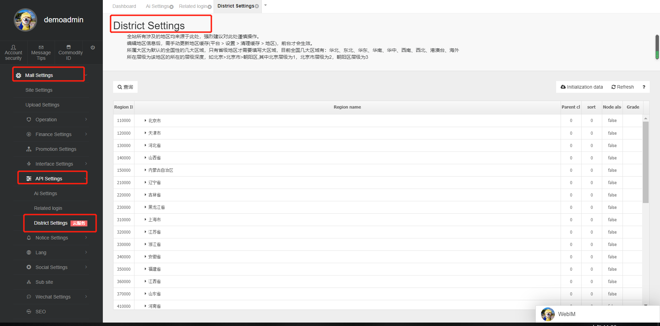Screen dimensions: 660x326
Task: Expand Wechat Settings menu
Action: tap(51, 297)
